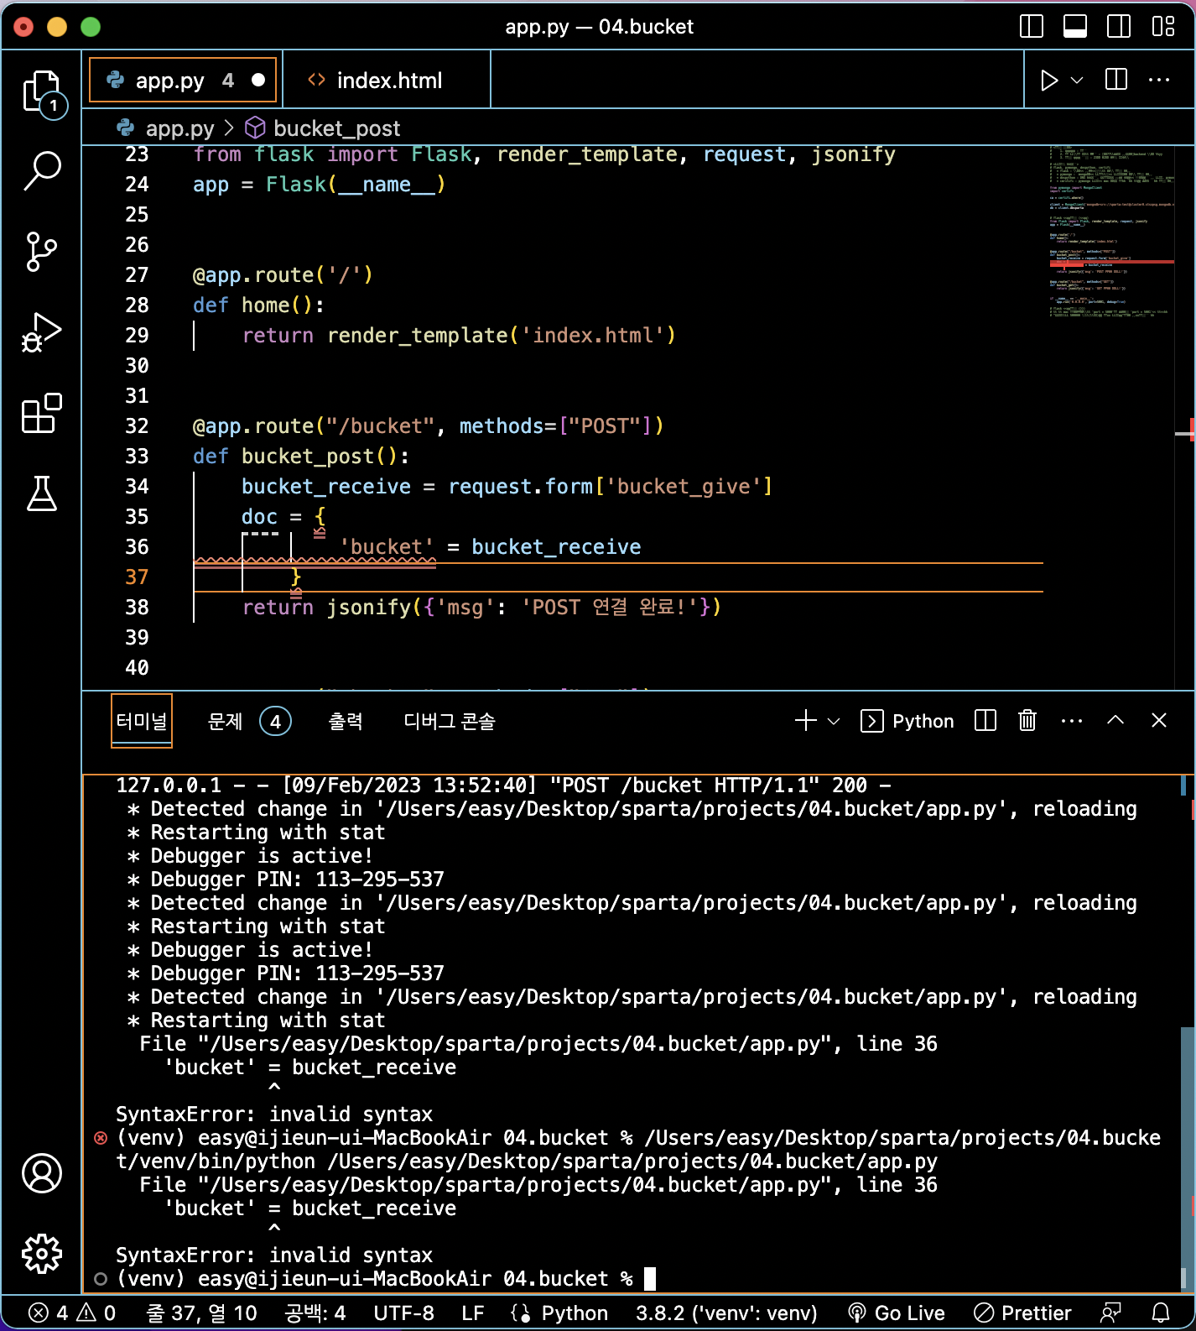The width and height of the screenshot is (1196, 1331).
Task: Select the 출력 panel tab
Action: [x=346, y=721]
